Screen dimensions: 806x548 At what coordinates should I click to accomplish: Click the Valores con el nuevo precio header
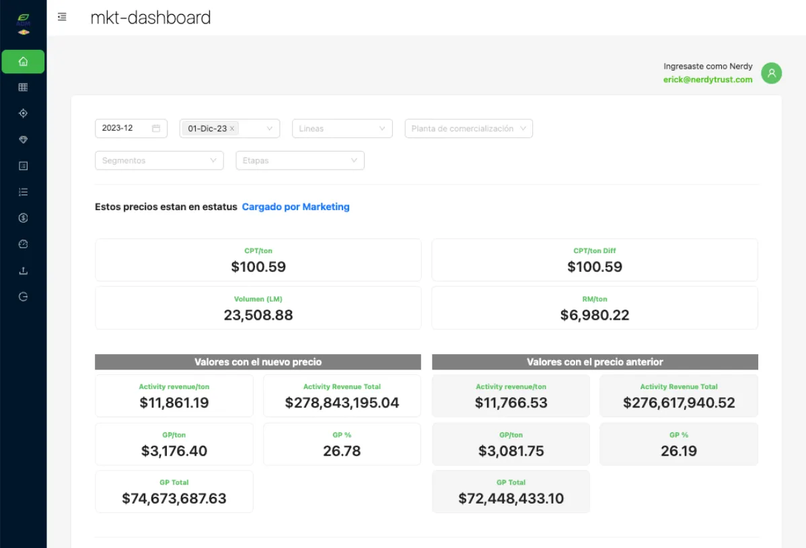click(x=258, y=362)
